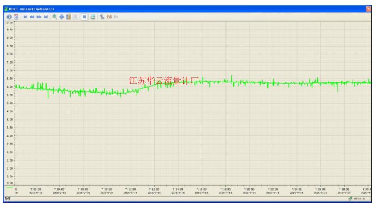
Task: Open the help icon in toolbar
Action: [x=9, y=17]
